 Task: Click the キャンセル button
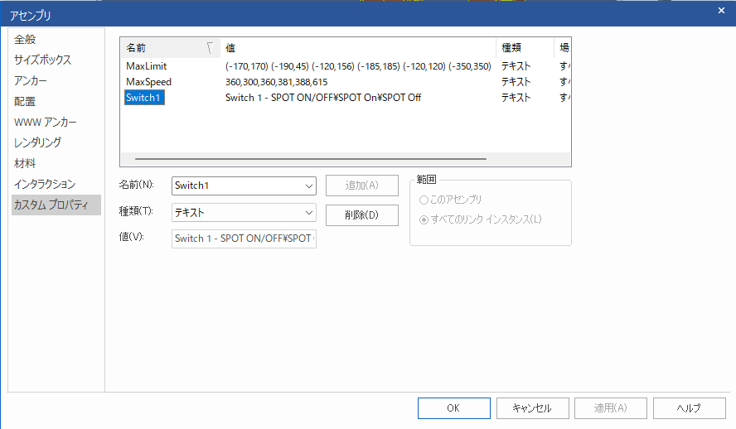click(x=532, y=408)
